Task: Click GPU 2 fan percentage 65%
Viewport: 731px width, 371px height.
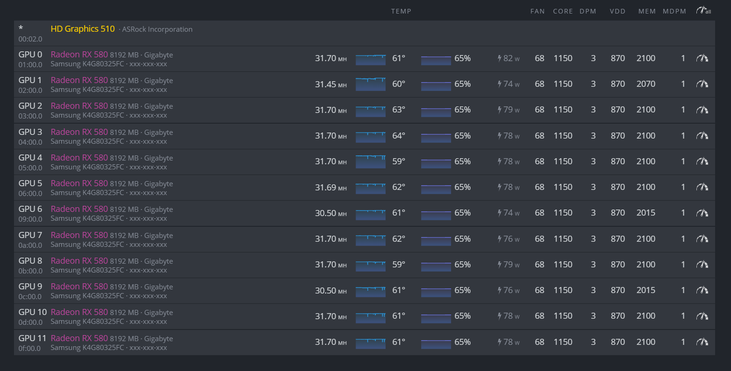Action: pyautogui.click(x=463, y=110)
